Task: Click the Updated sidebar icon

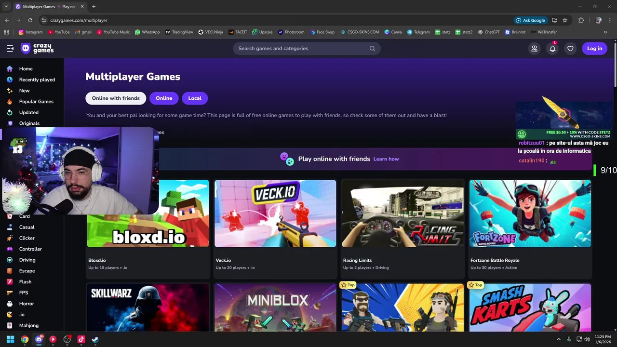Action: click(10, 112)
